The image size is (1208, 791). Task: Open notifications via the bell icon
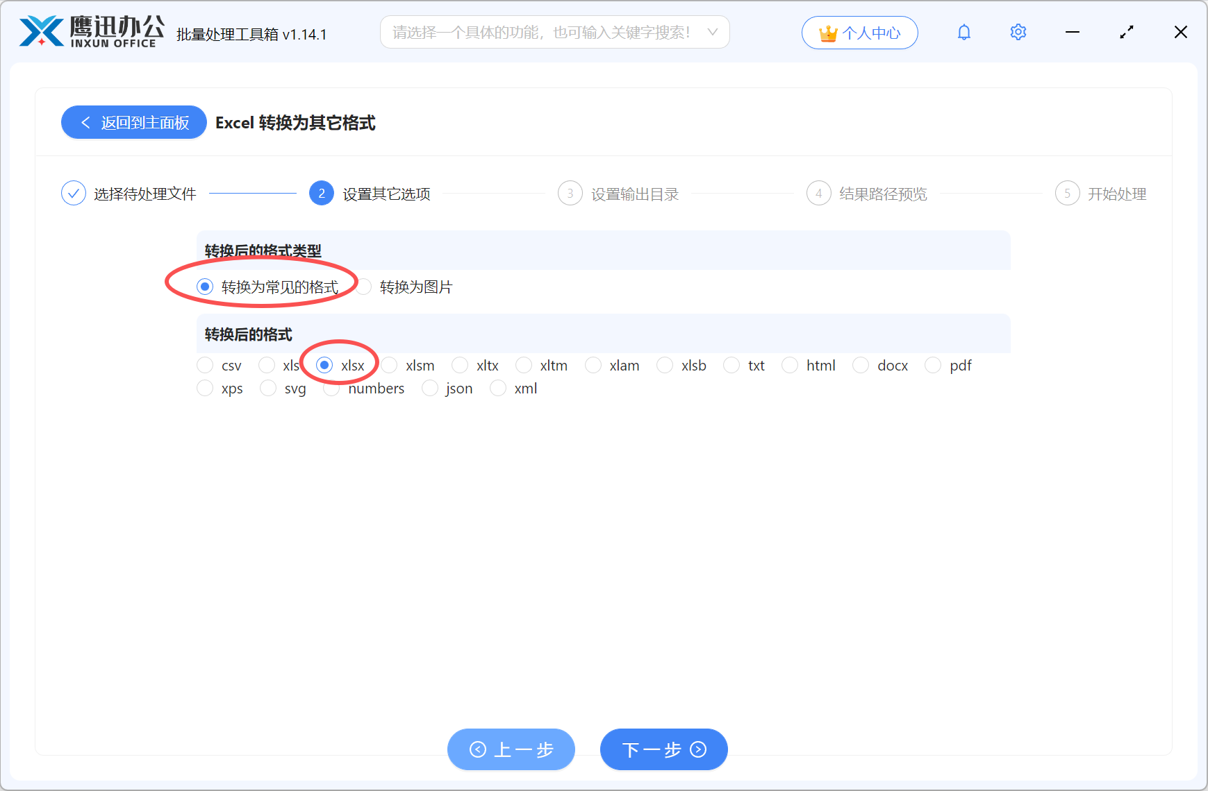click(x=964, y=32)
